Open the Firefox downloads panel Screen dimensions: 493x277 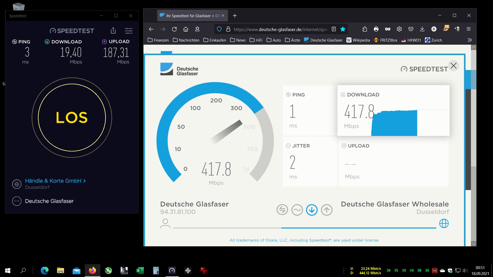pyautogui.click(x=422, y=29)
